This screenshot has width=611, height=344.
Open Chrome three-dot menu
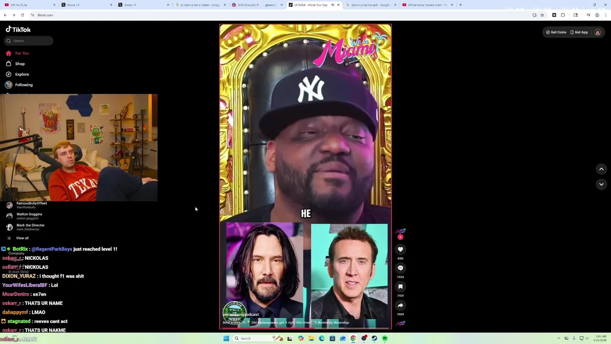pos(606,15)
